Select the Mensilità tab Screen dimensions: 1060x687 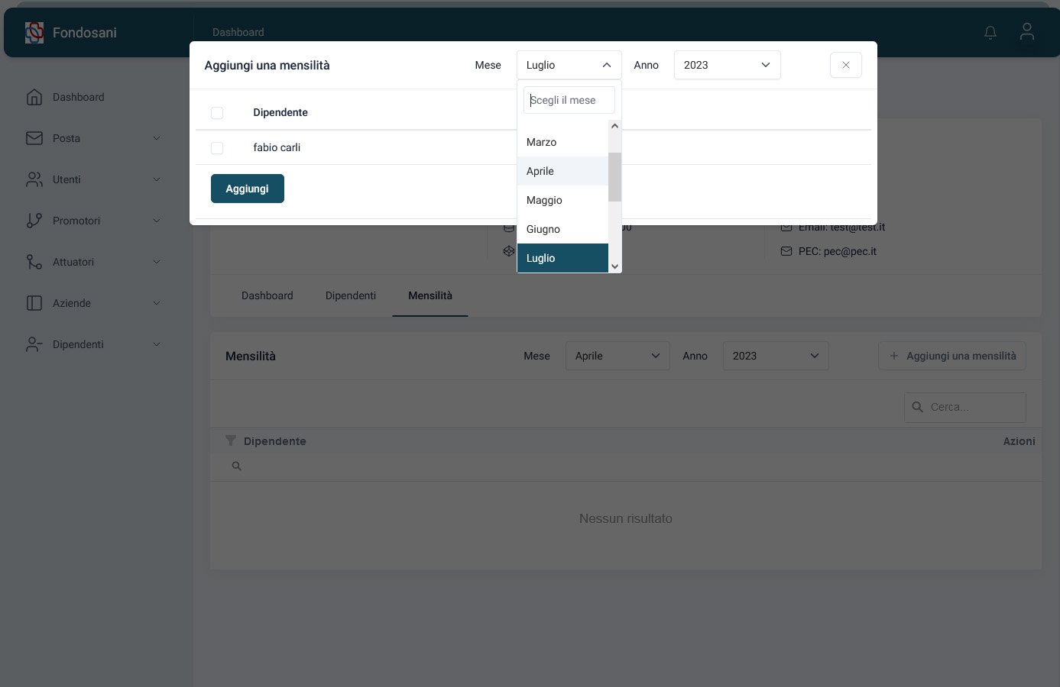click(430, 295)
